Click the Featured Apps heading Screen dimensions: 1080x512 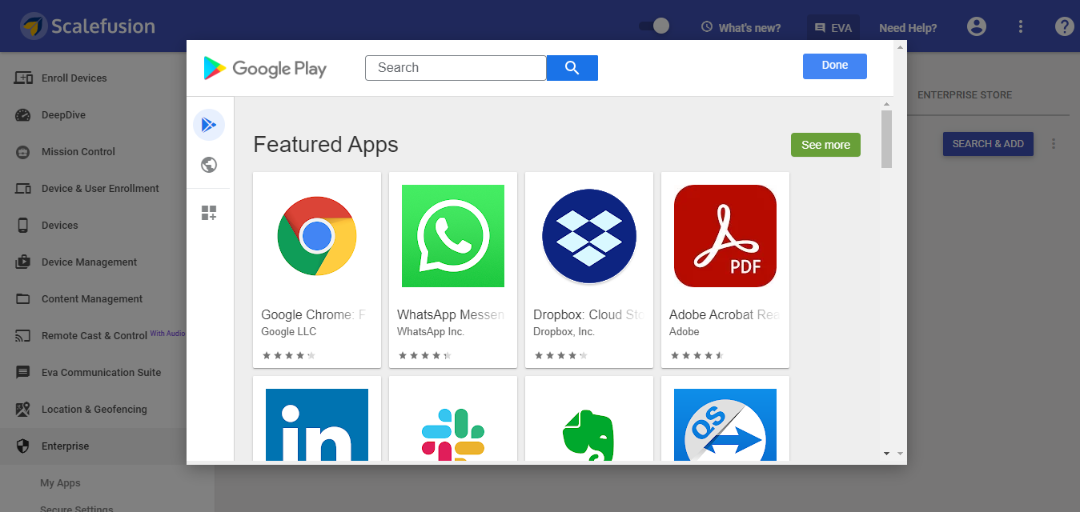(326, 144)
